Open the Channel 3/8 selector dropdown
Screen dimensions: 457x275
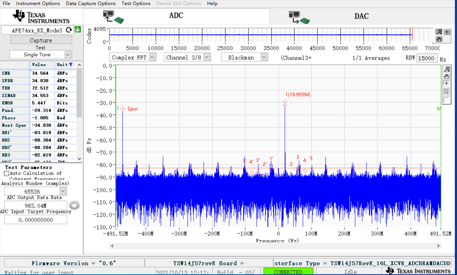click(207, 57)
